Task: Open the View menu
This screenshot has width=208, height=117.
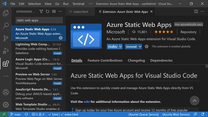Action: click(x=48, y=4)
